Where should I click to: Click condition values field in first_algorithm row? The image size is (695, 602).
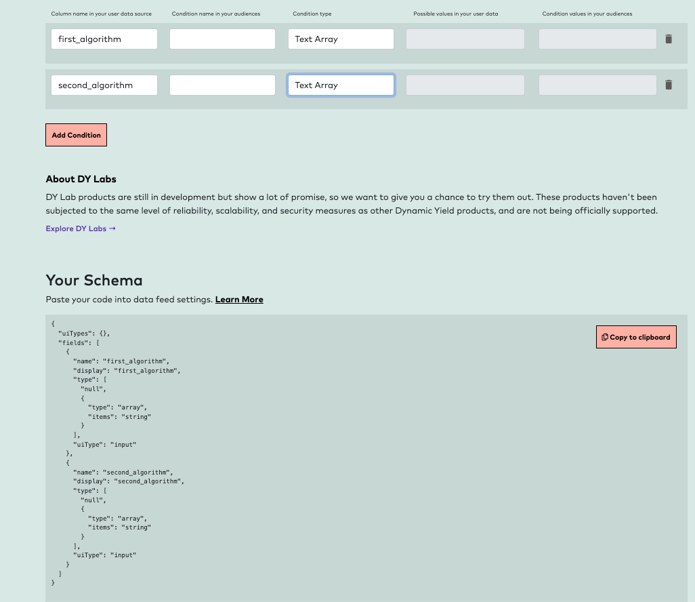pos(597,39)
